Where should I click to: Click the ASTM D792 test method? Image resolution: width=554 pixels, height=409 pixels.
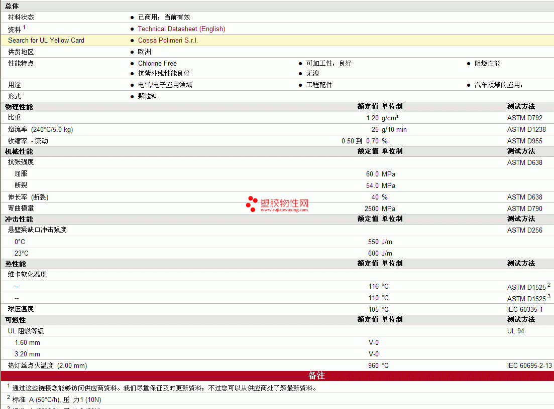pyautogui.click(x=525, y=118)
